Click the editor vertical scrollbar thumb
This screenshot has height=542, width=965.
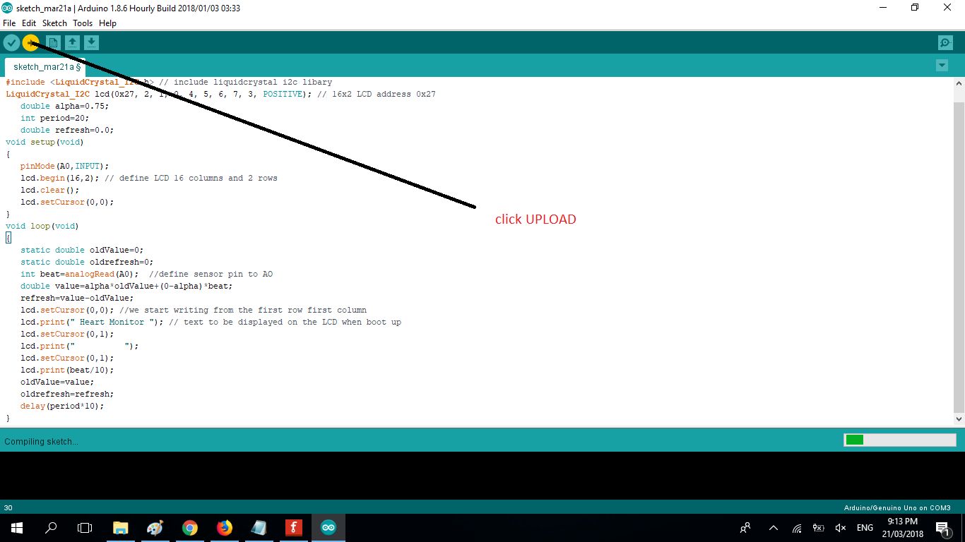(959, 258)
